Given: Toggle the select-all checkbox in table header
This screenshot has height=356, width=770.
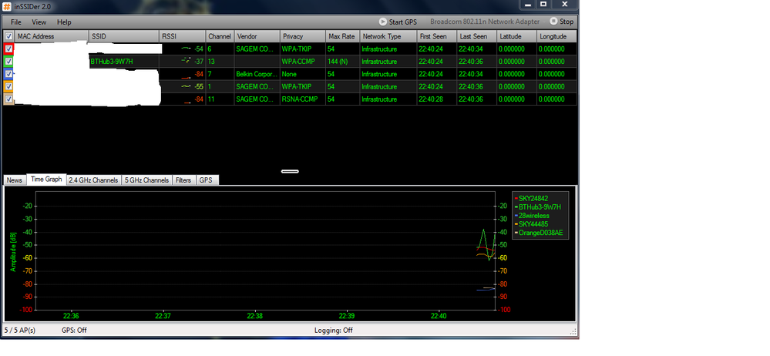Looking at the screenshot, I should [8, 36].
